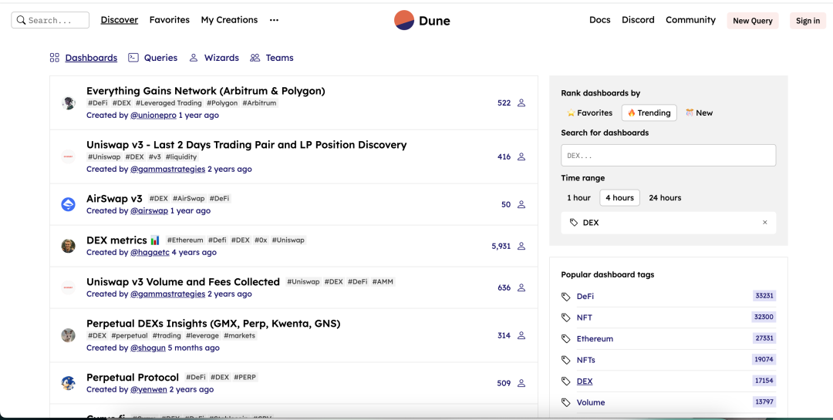Open Everything Gains Network dashboard
The width and height of the screenshot is (833, 420).
coord(206,91)
